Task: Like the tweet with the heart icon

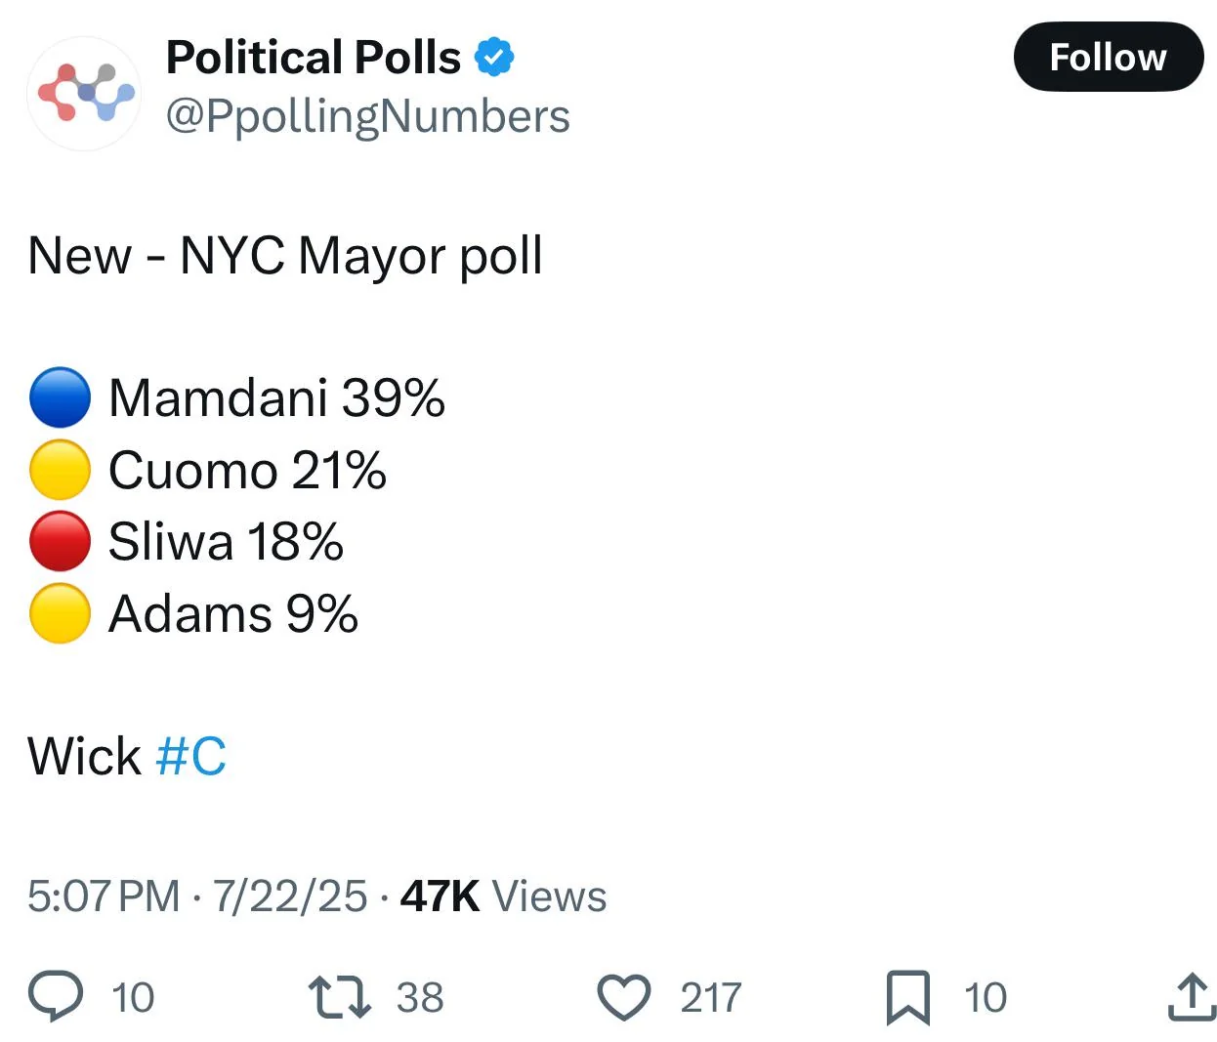Action: coord(623,997)
